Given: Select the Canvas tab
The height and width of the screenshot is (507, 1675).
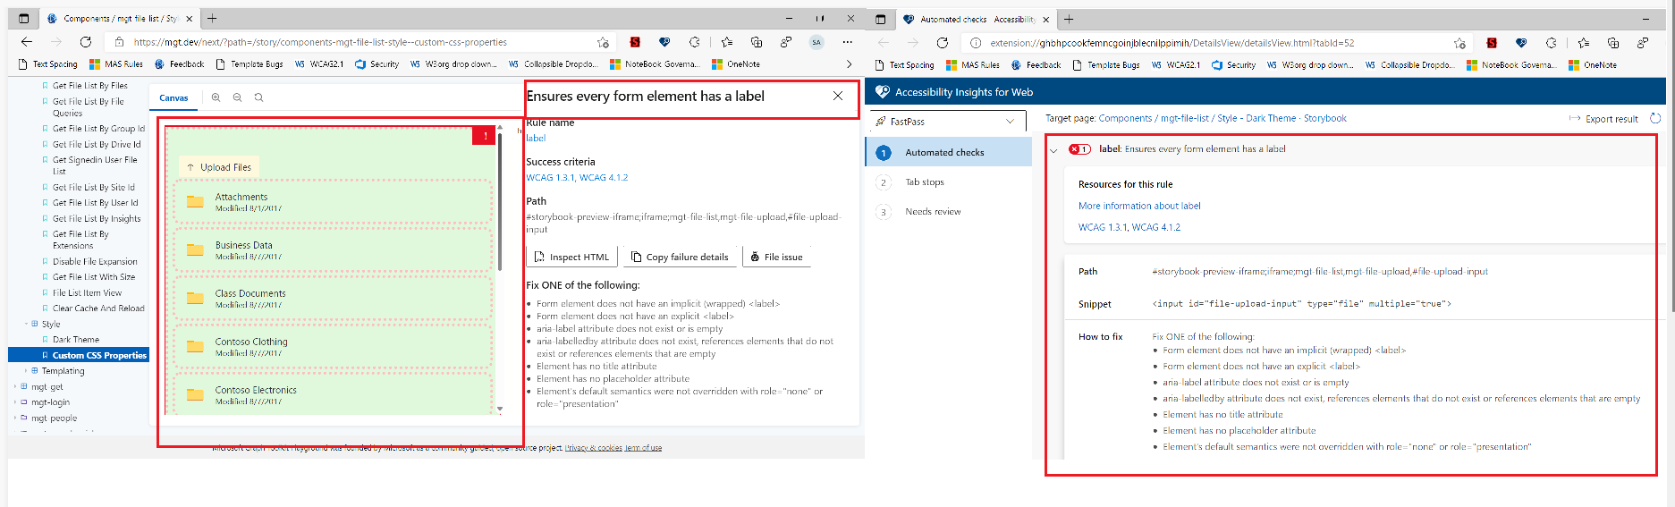Looking at the screenshot, I should click(173, 98).
